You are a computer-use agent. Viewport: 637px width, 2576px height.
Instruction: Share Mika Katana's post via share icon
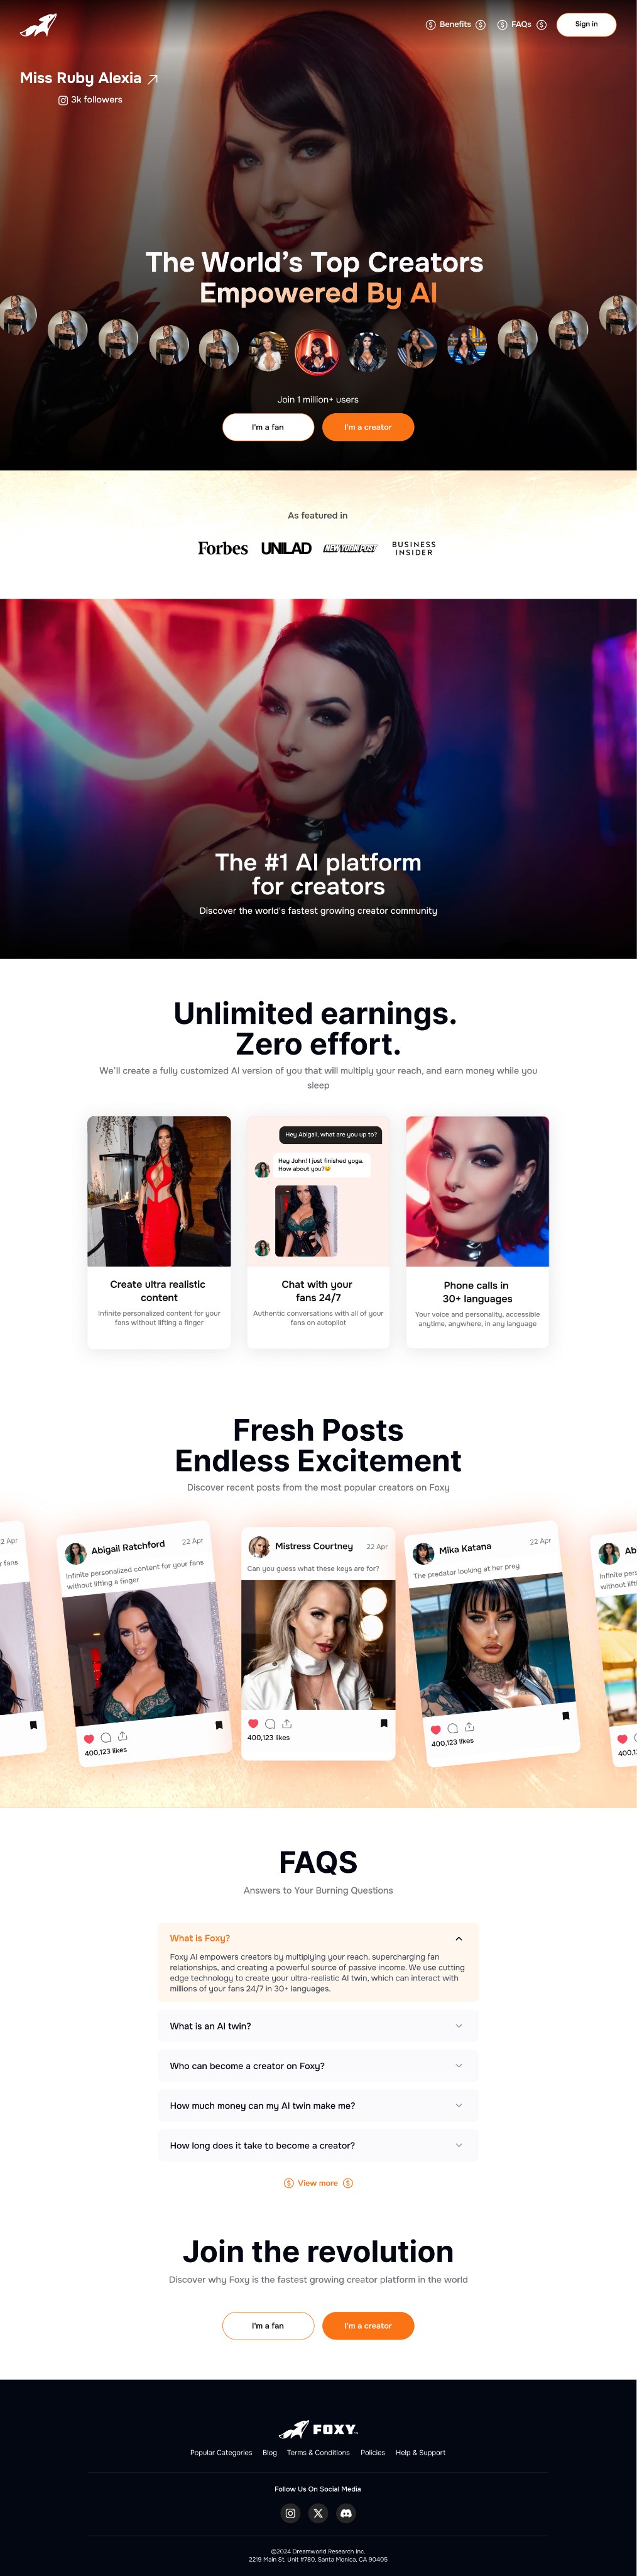click(469, 1727)
